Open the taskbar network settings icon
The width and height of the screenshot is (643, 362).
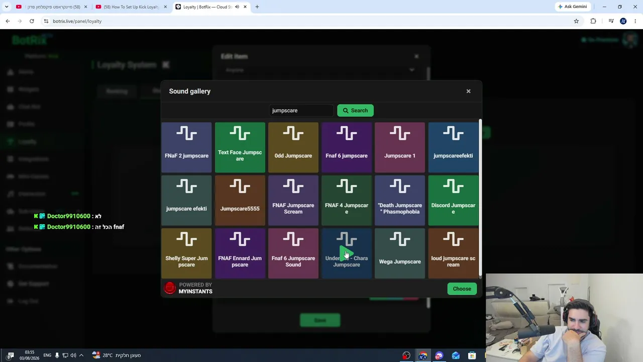coord(65,355)
